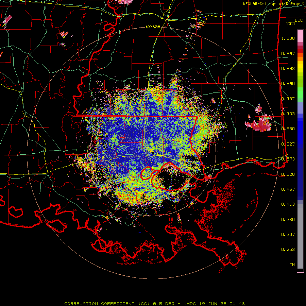Click the 0.893 legend value
The width and height of the screenshot is (306, 306).
[x=288, y=68]
